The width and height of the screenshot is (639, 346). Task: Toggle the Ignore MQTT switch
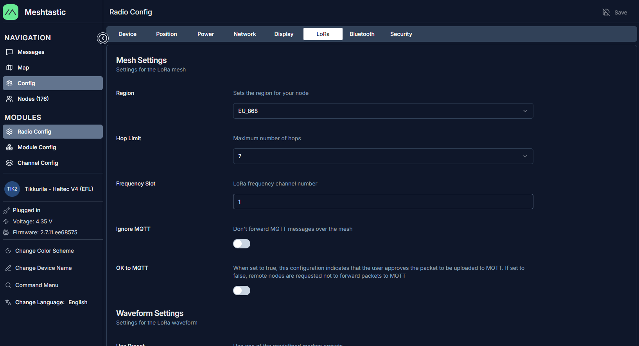(x=242, y=244)
